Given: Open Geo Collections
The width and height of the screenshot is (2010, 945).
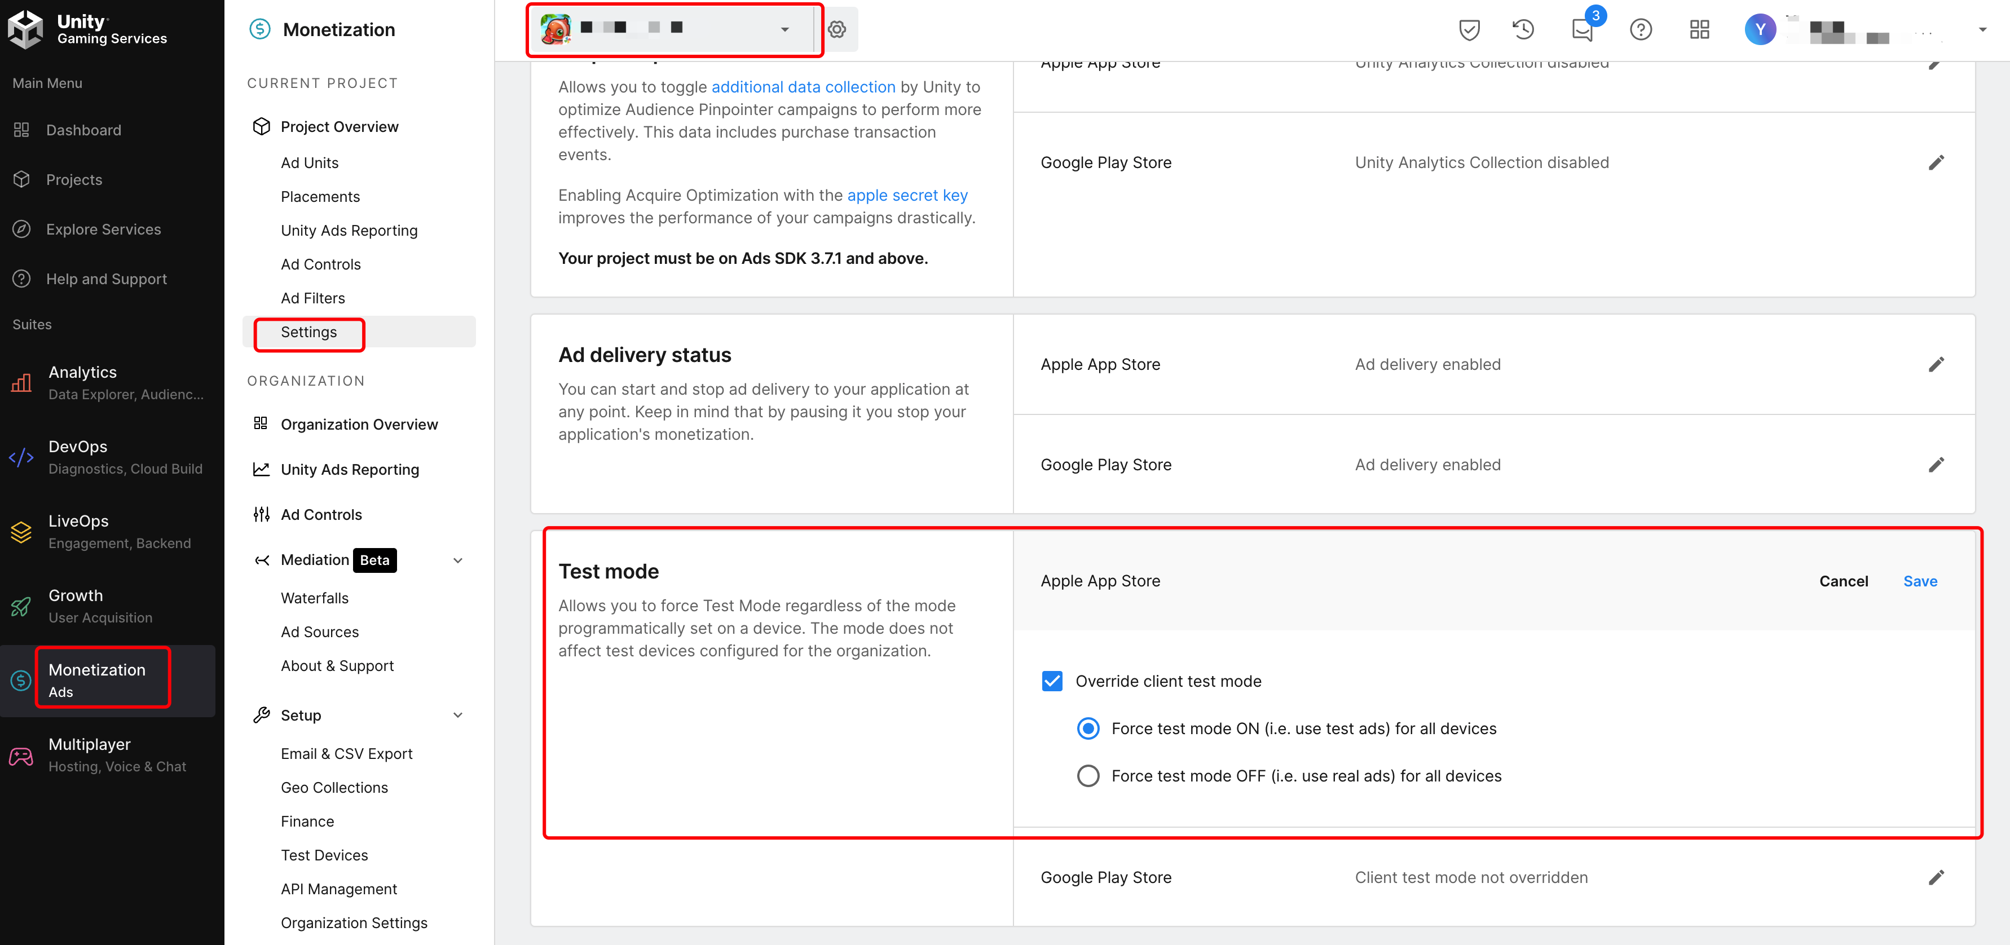Looking at the screenshot, I should 334,788.
